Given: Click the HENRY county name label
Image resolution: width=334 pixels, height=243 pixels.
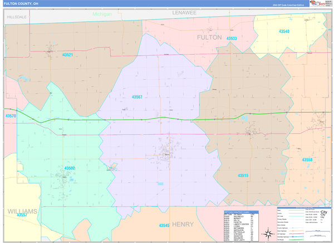Looking at the screenshot, I should click(183, 225).
